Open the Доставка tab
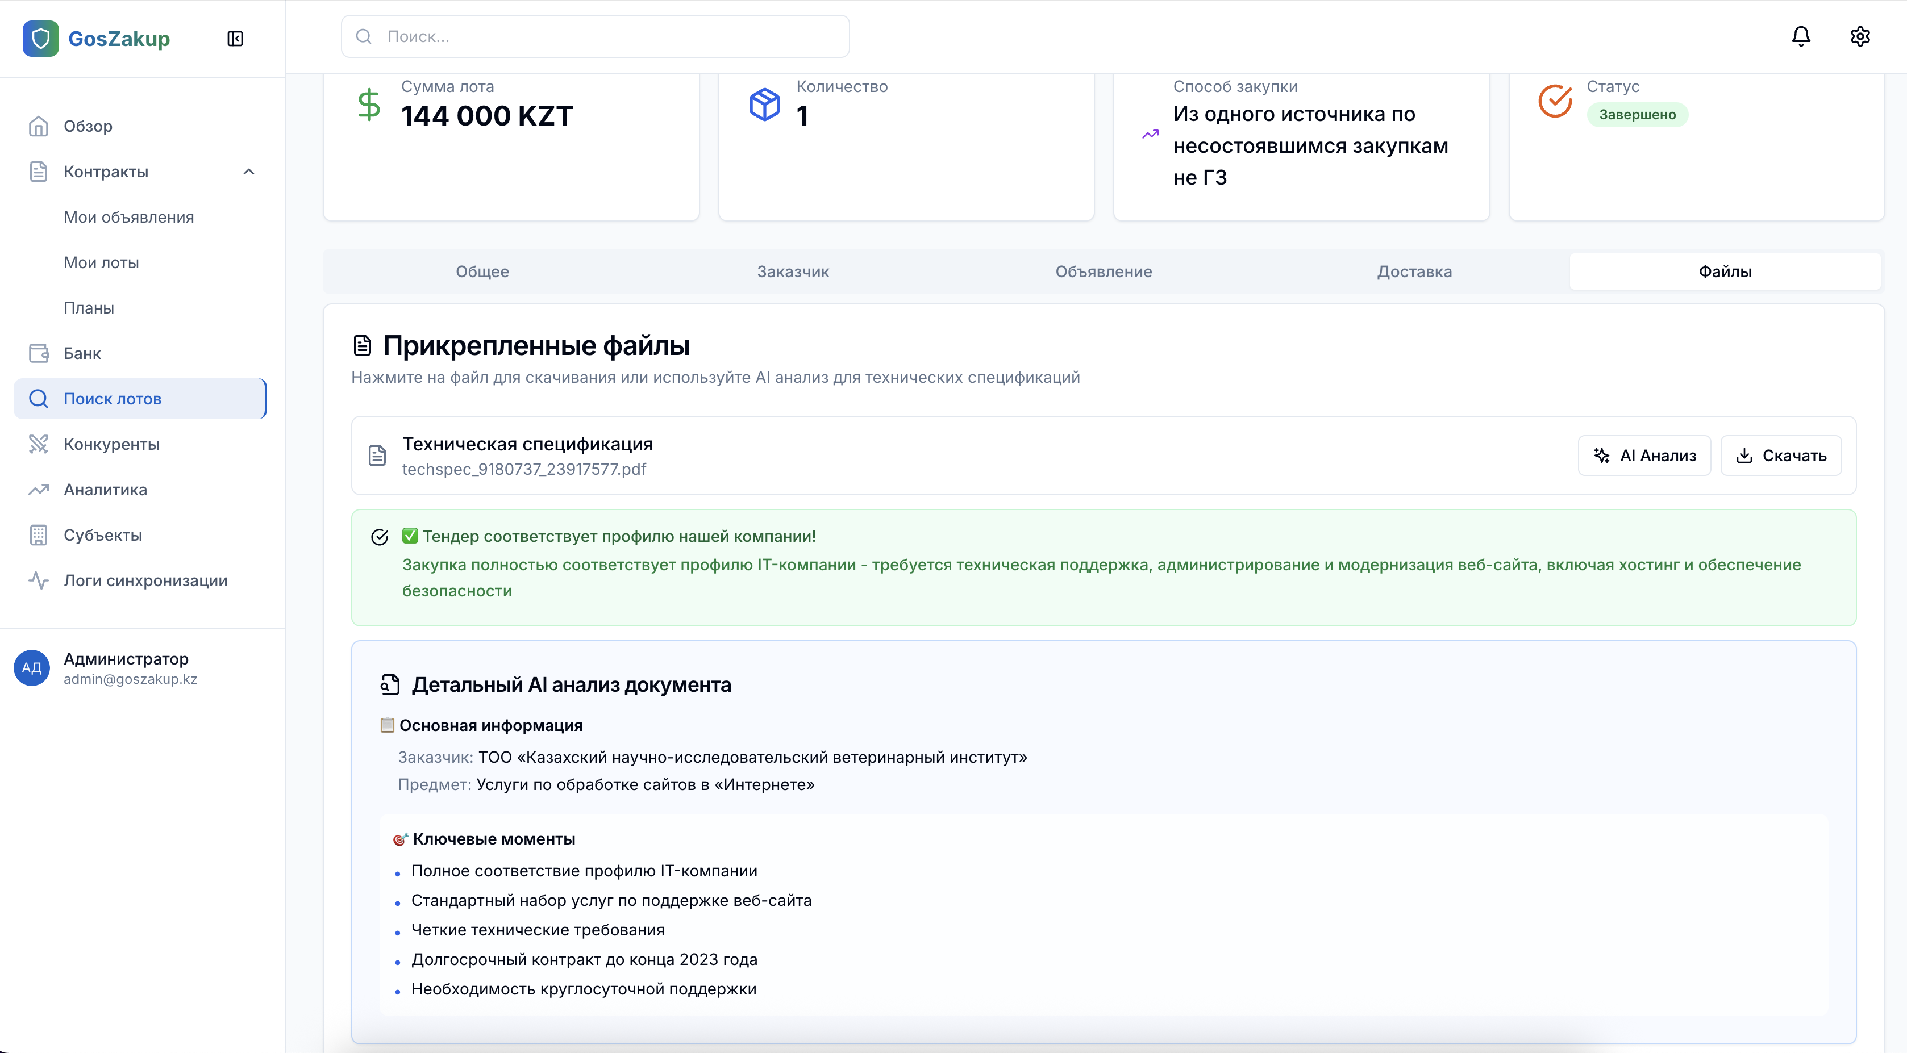 pos(1414,271)
